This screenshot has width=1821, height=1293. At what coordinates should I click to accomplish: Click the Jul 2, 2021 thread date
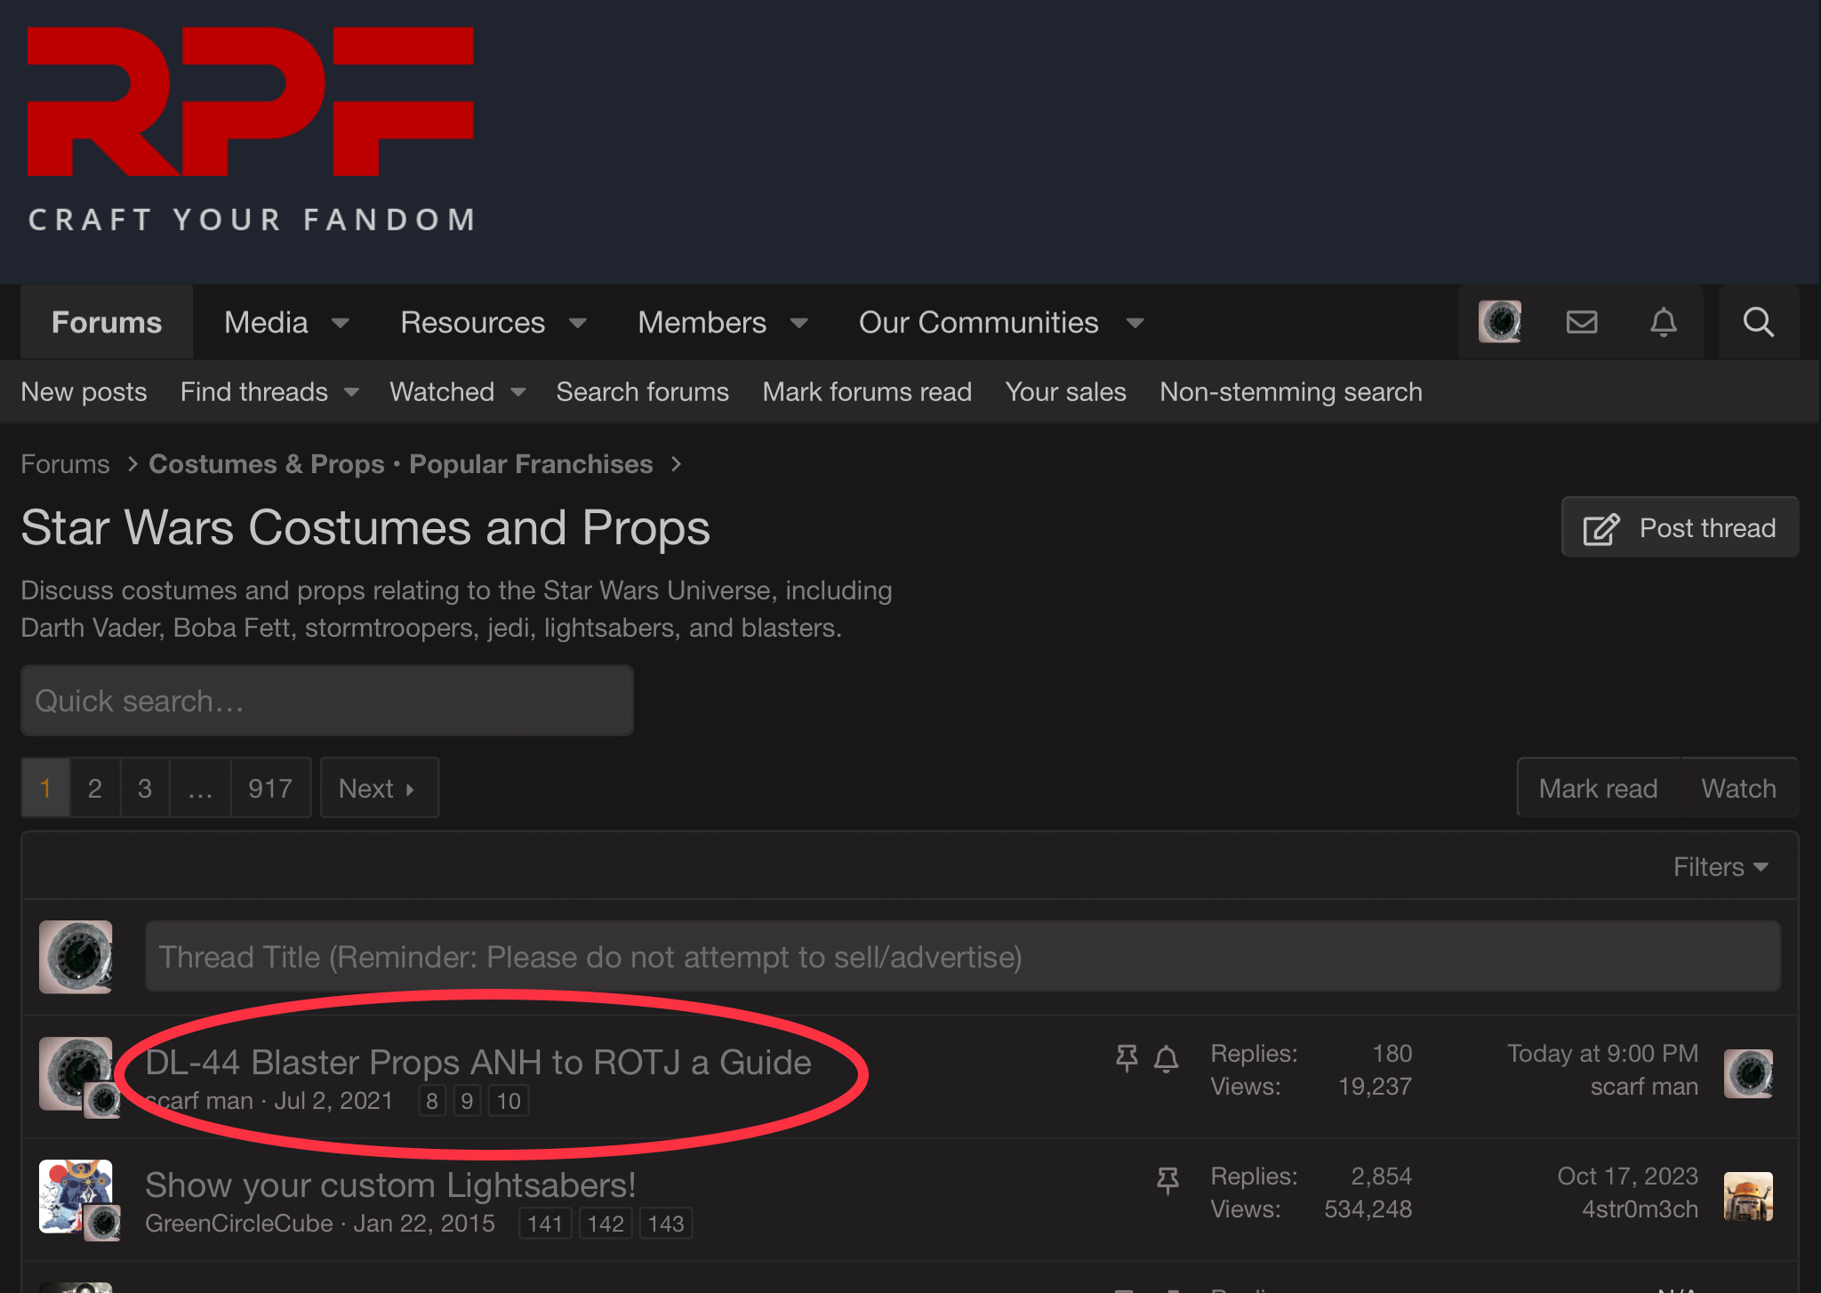[x=333, y=1101]
